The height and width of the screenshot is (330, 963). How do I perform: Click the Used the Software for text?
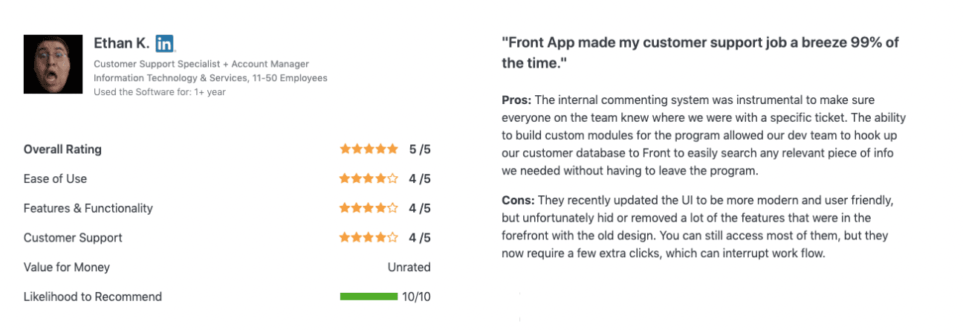(160, 92)
